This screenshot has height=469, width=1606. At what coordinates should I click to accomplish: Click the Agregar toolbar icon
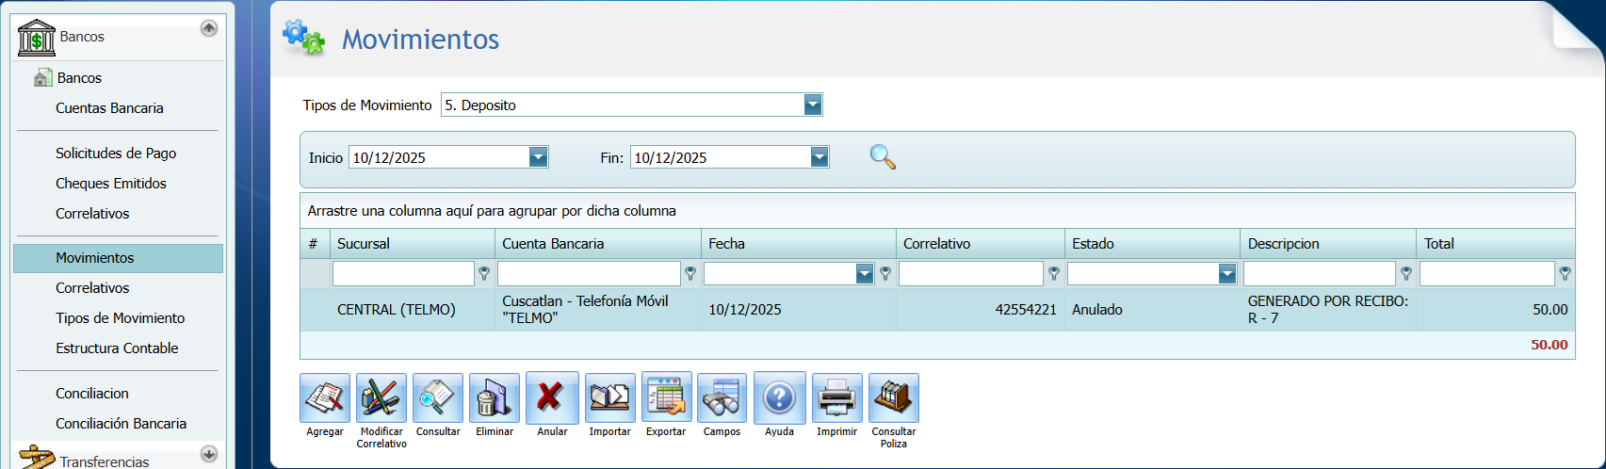click(325, 398)
